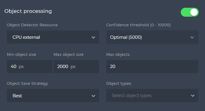This screenshot has width=205, height=111.
Task: Open the Object Save Strategy dropdown
Action: click(x=53, y=95)
